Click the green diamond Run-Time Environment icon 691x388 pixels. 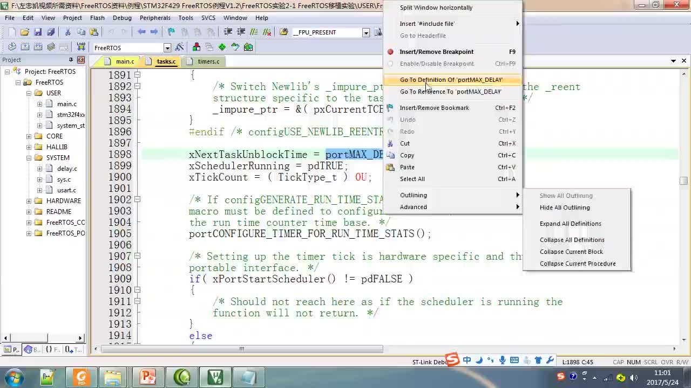pyautogui.click(x=222, y=47)
